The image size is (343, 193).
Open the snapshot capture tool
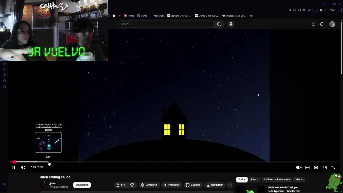[294, 10]
